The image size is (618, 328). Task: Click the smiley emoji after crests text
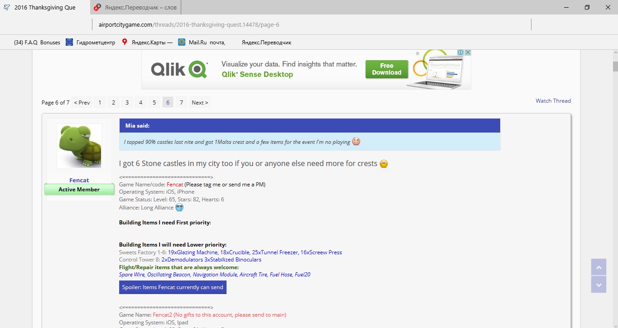pos(384,164)
